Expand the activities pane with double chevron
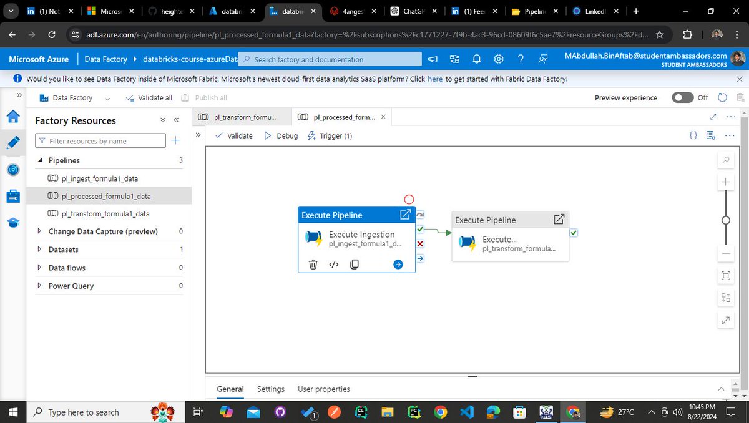749x423 pixels. [198, 135]
